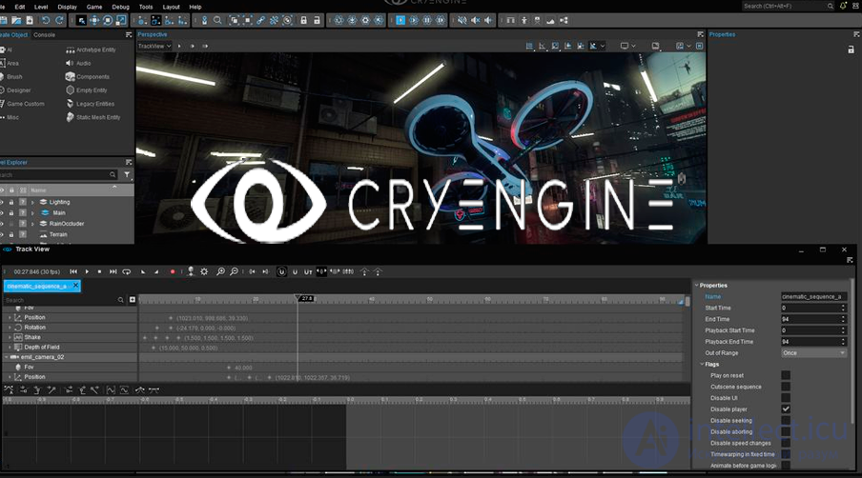Image resolution: width=862 pixels, height=478 pixels.
Task: Open the Debug menu
Action: (120, 7)
